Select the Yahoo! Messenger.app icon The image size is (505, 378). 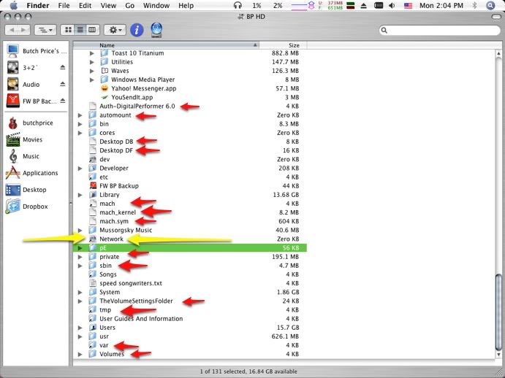pyautogui.click(x=105, y=88)
